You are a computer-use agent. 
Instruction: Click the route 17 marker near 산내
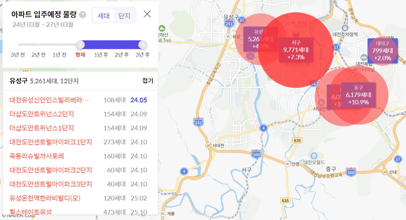click(x=398, y=159)
